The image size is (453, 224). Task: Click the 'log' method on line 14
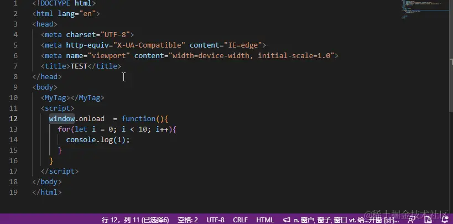point(107,140)
